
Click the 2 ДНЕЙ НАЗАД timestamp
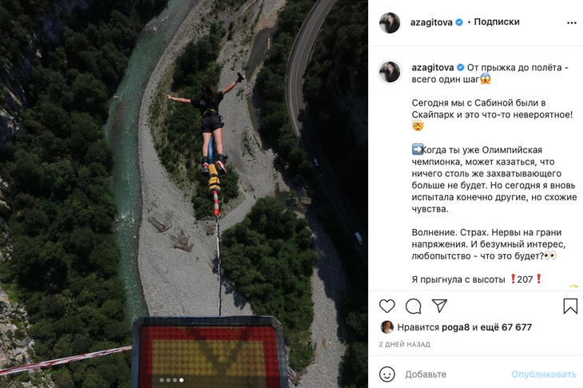point(404,345)
